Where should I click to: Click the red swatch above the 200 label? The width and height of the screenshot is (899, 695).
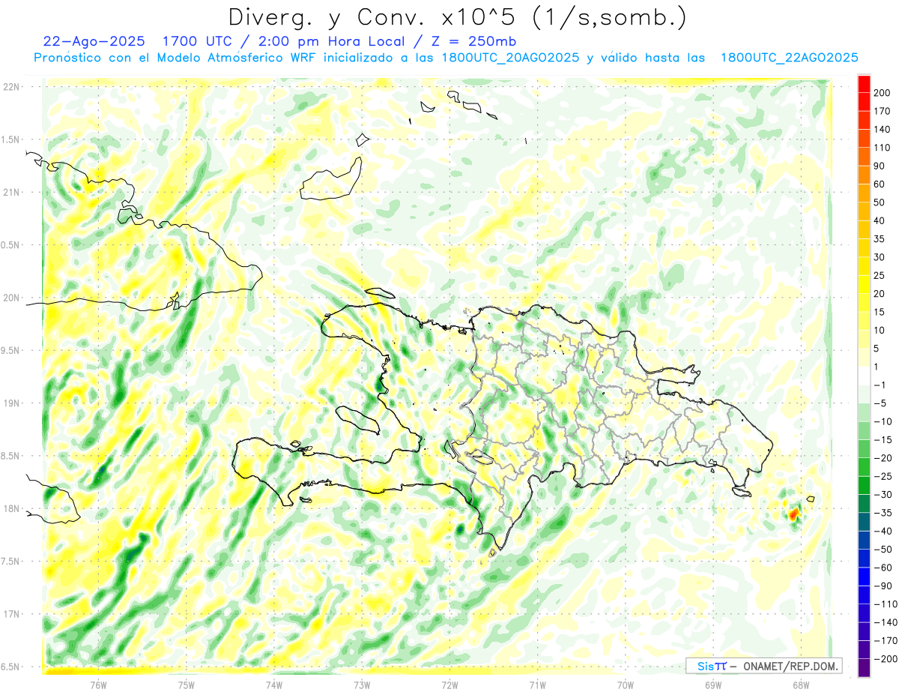click(x=864, y=84)
